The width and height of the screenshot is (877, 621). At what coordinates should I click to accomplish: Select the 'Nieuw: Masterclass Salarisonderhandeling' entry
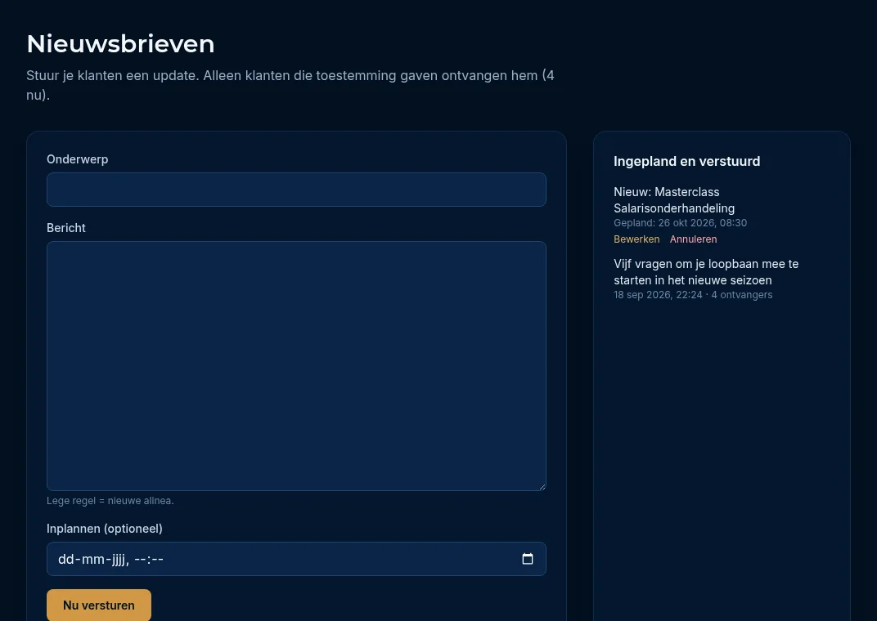coord(674,200)
